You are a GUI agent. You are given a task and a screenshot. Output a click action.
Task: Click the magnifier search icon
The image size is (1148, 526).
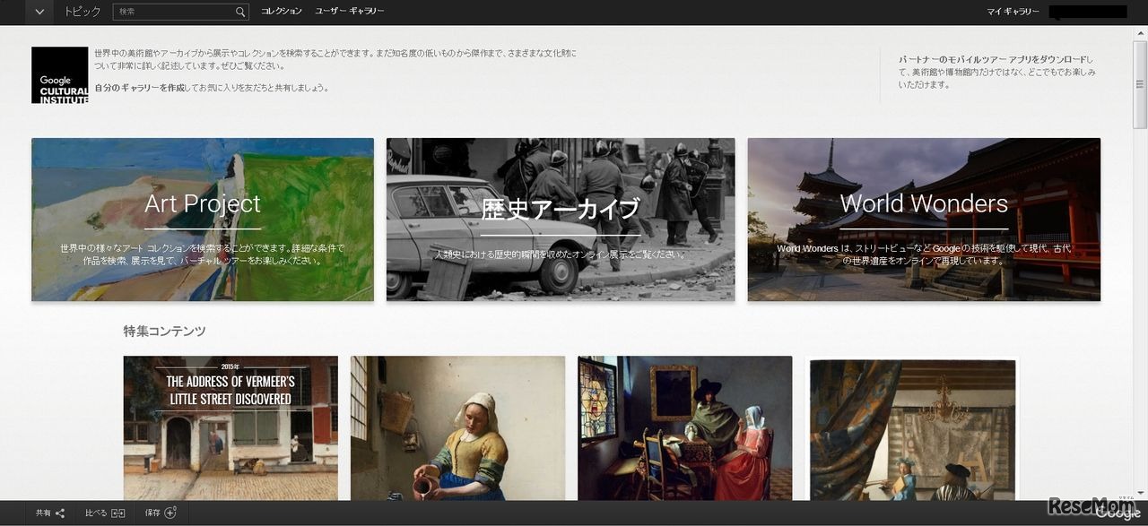point(241,12)
